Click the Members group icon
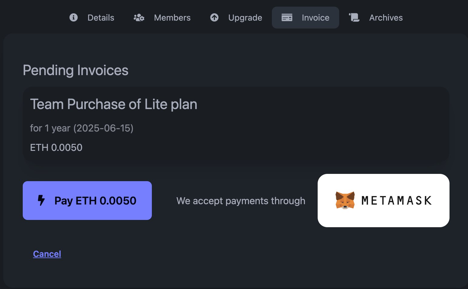Screen dimensions: 468x289 tap(139, 18)
